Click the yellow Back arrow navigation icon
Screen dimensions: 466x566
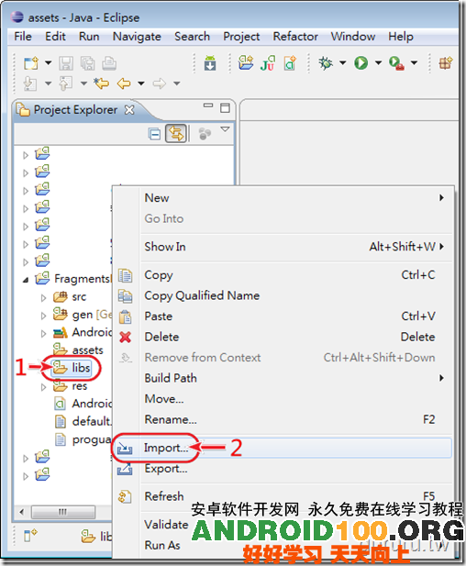(x=124, y=83)
